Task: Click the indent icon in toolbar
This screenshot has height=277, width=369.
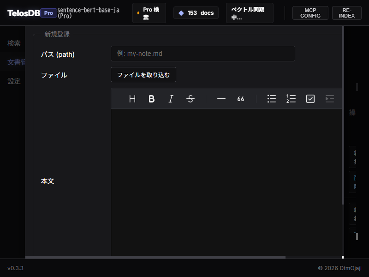Action: 329,99
